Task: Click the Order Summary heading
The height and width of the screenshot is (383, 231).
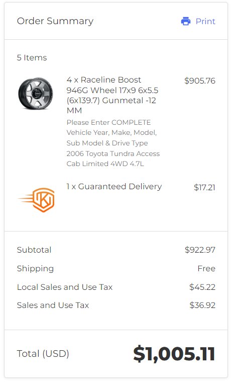Action: coord(55,21)
